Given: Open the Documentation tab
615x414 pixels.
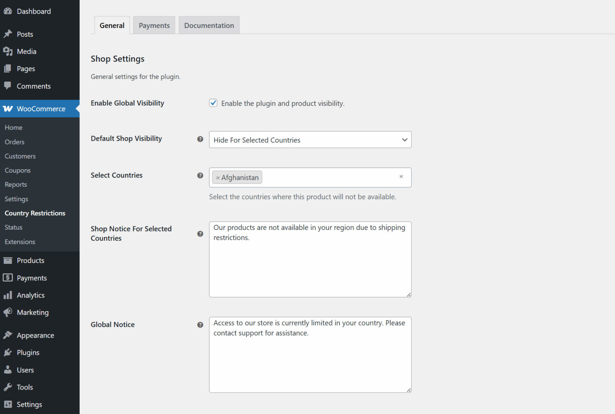Looking at the screenshot, I should (209, 25).
